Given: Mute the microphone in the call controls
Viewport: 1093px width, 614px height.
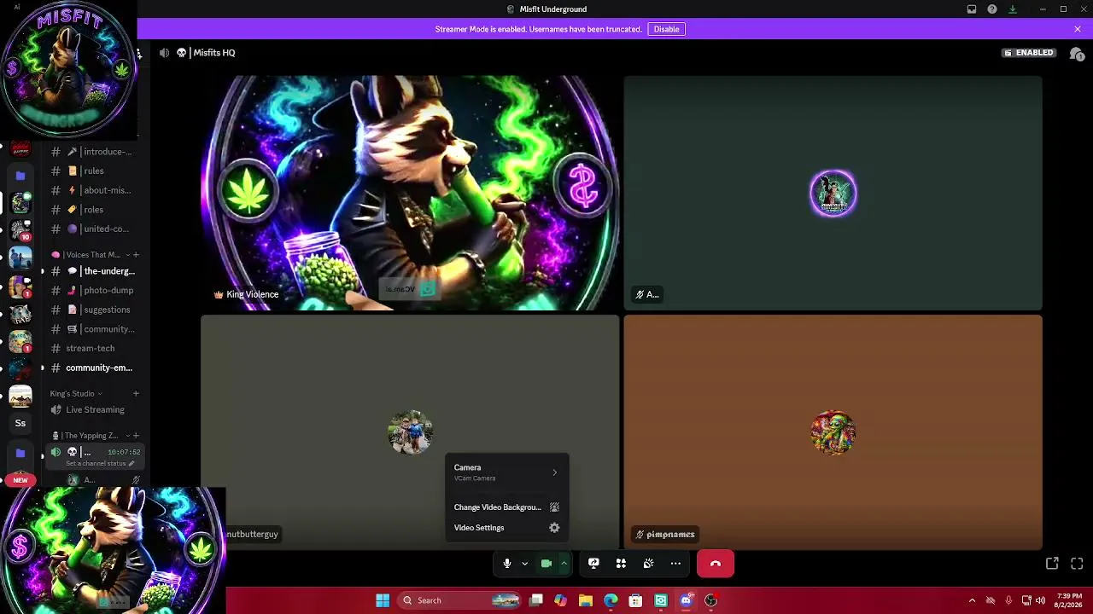Looking at the screenshot, I should click(x=506, y=564).
